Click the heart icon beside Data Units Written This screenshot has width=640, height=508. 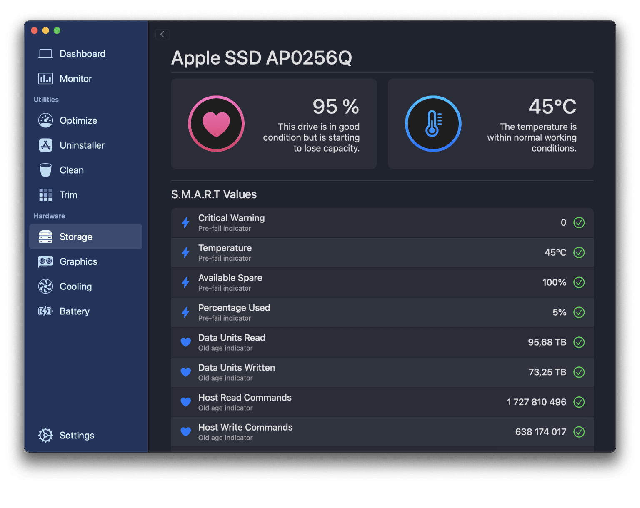pyautogui.click(x=186, y=372)
